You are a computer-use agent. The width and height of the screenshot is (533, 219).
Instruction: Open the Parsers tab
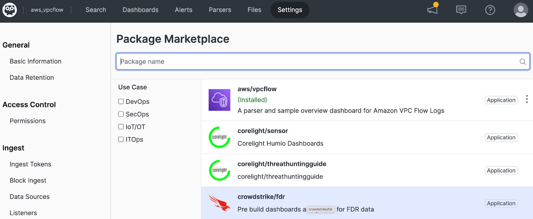click(220, 10)
